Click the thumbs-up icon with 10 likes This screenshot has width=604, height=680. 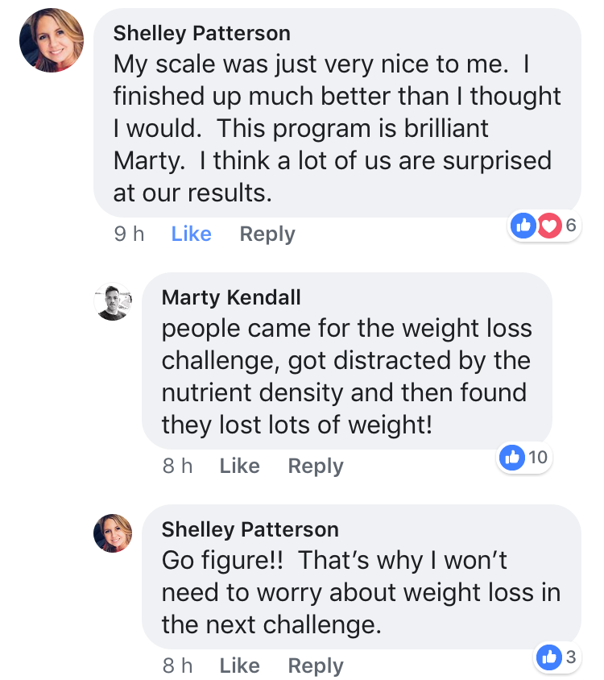[x=512, y=458]
